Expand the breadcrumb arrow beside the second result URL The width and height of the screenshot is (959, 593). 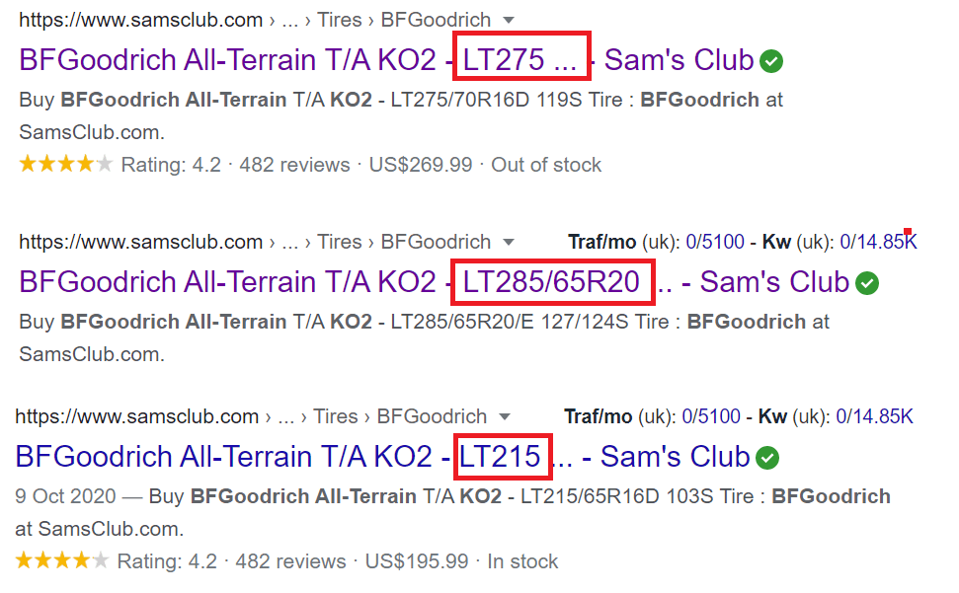point(507,242)
